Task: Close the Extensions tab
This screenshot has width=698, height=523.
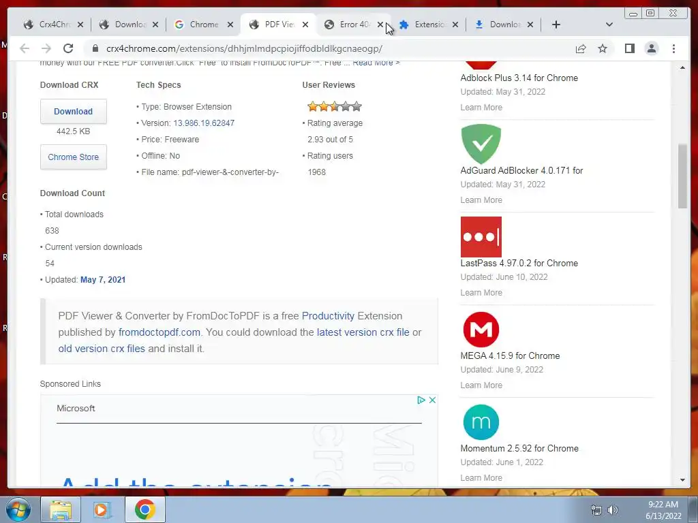Action: click(455, 25)
